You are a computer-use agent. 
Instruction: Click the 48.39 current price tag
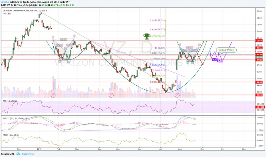[259, 57]
